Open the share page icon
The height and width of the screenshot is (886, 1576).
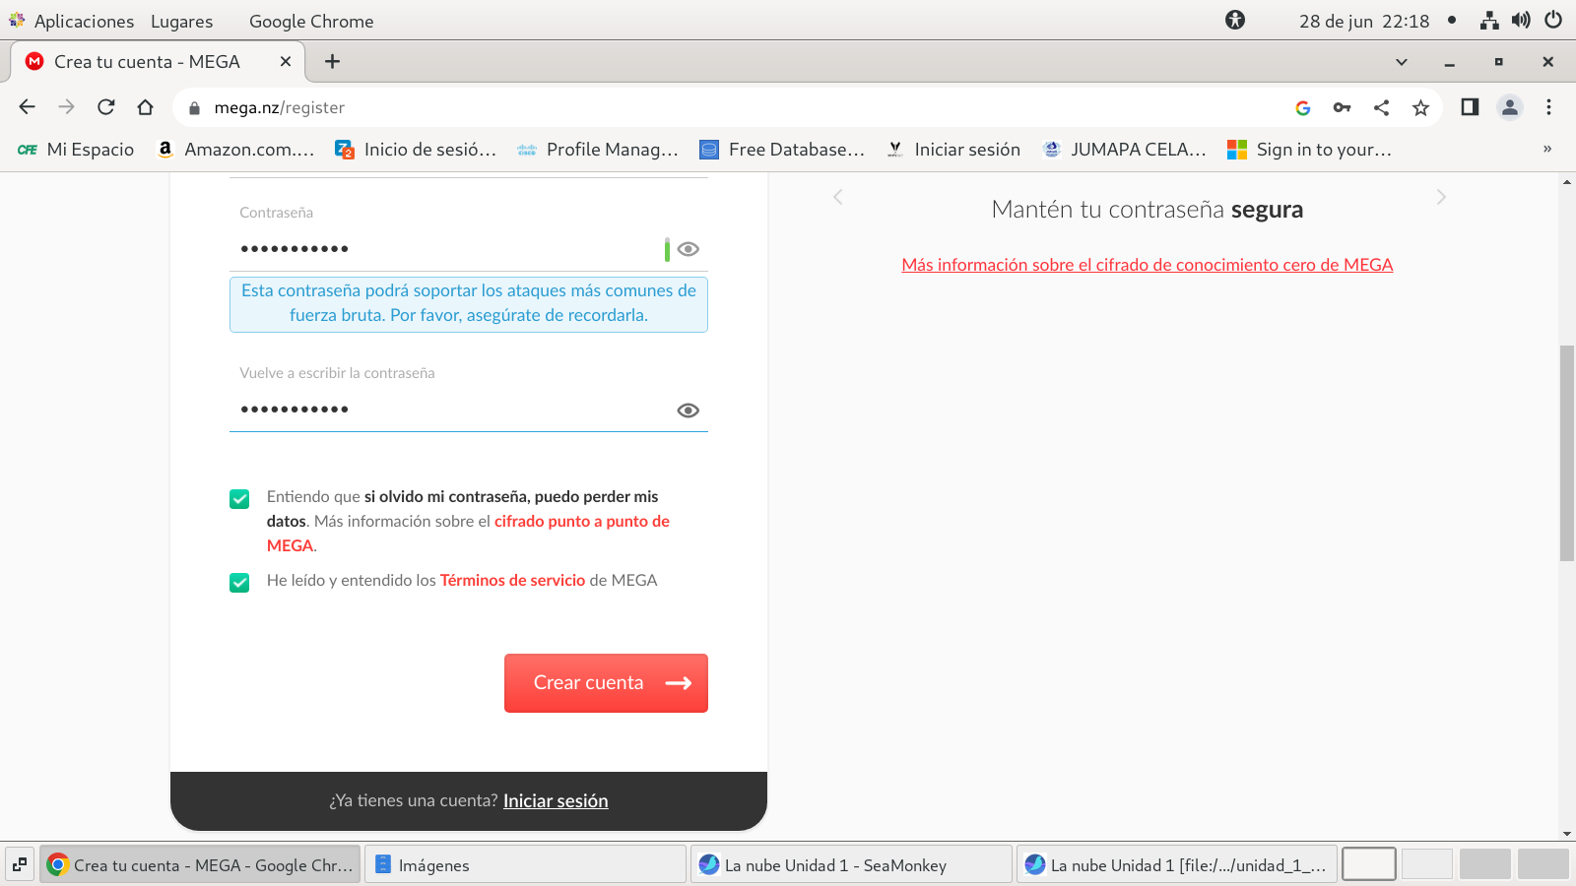point(1381,107)
